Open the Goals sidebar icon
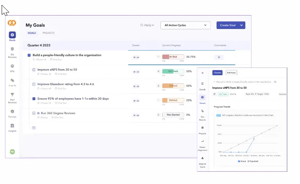The height and width of the screenshot is (184, 300). coord(12,35)
